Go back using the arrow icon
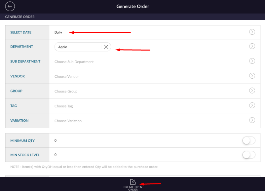The width and height of the screenshot is (265, 191). pos(10,6)
